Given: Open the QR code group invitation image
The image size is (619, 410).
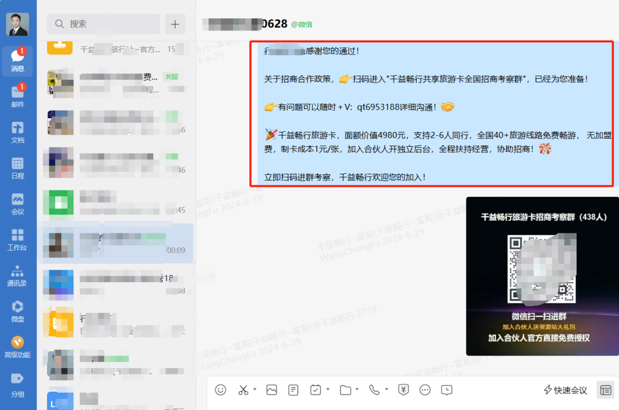Looking at the screenshot, I should coord(542,276).
